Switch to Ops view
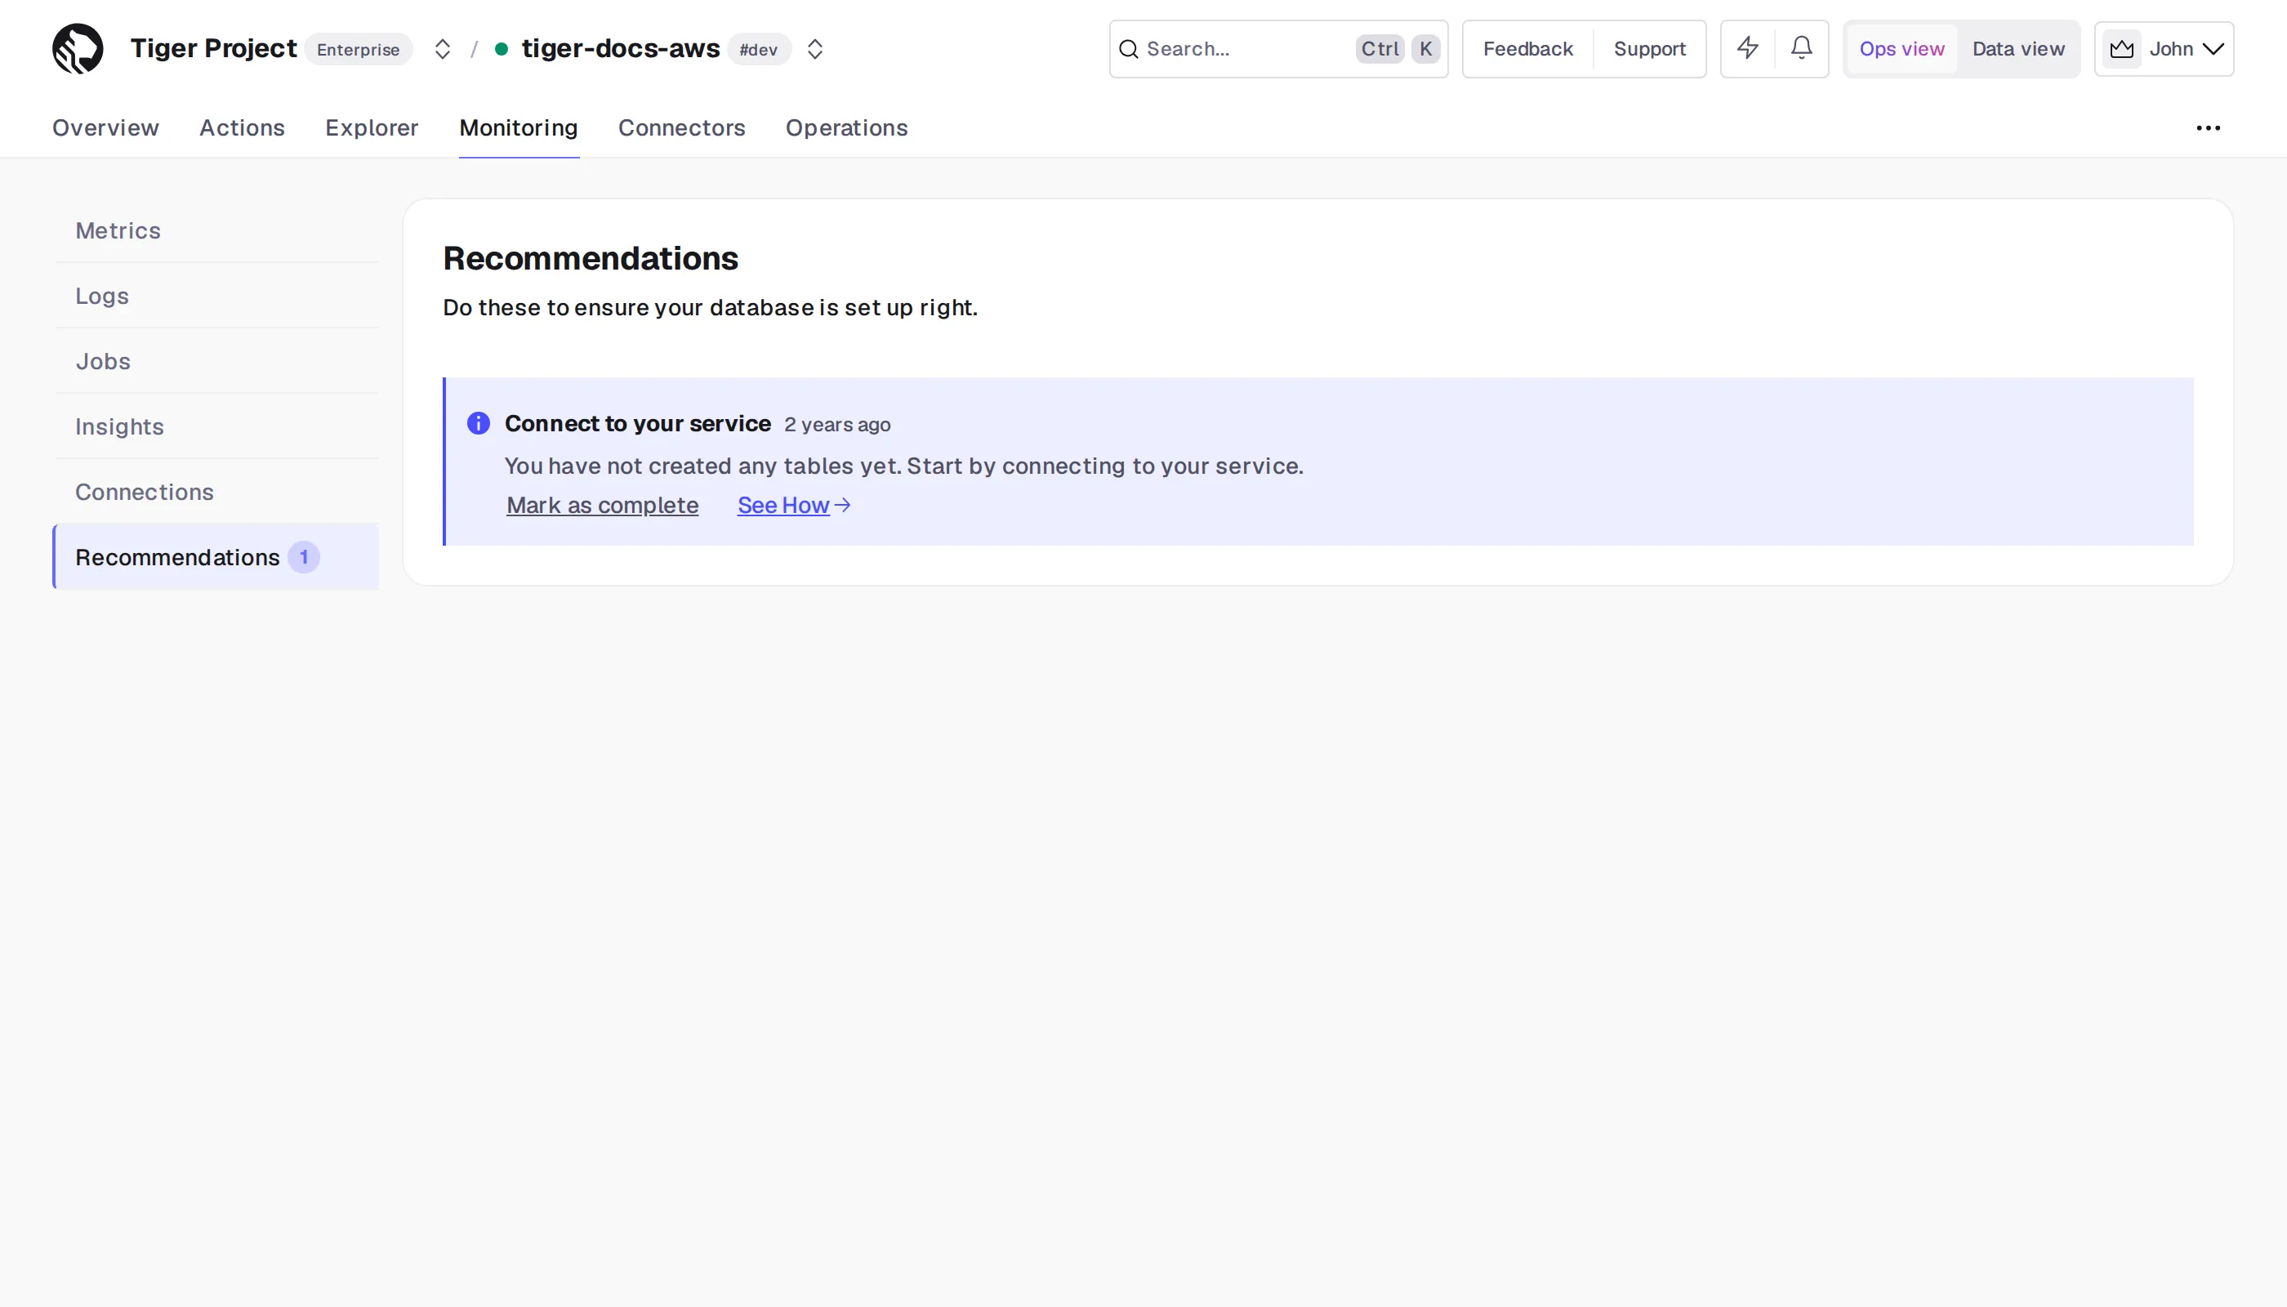 click(x=1902, y=49)
